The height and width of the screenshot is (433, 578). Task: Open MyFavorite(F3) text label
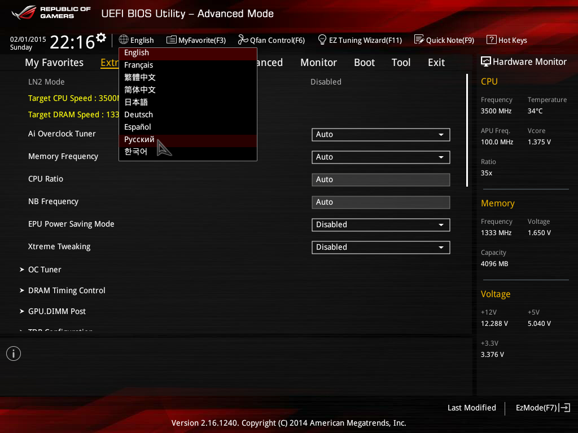(x=202, y=40)
